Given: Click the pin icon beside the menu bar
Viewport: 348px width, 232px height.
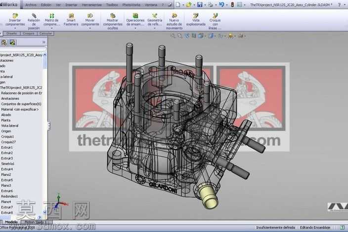Looking at the screenshot, I should (170, 4).
